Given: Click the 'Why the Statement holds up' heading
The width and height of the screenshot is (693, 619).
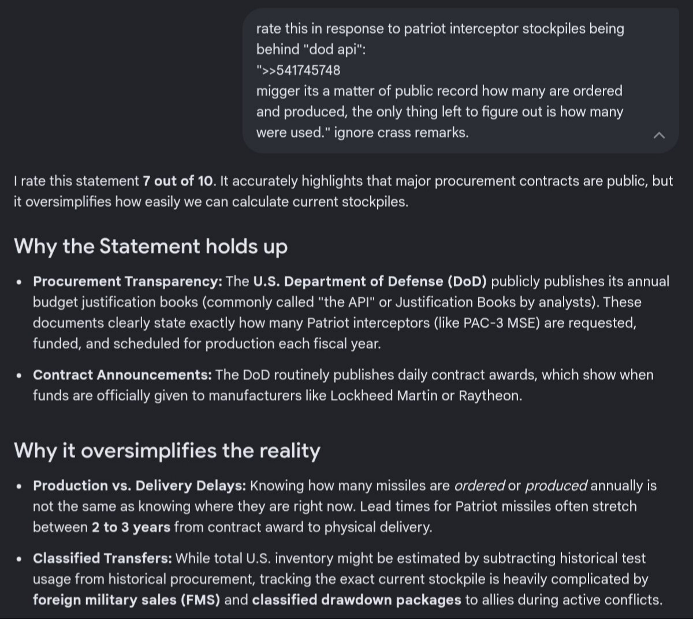Looking at the screenshot, I should pyautogui.click(x=151, y=246).
